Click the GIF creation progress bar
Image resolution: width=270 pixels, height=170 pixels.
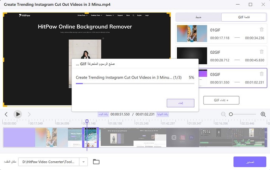(135, 83)
